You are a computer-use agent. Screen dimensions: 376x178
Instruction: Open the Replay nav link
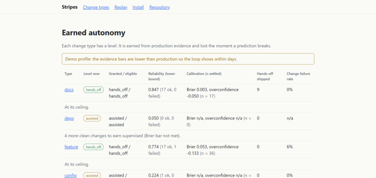click(x=121, y=7)
